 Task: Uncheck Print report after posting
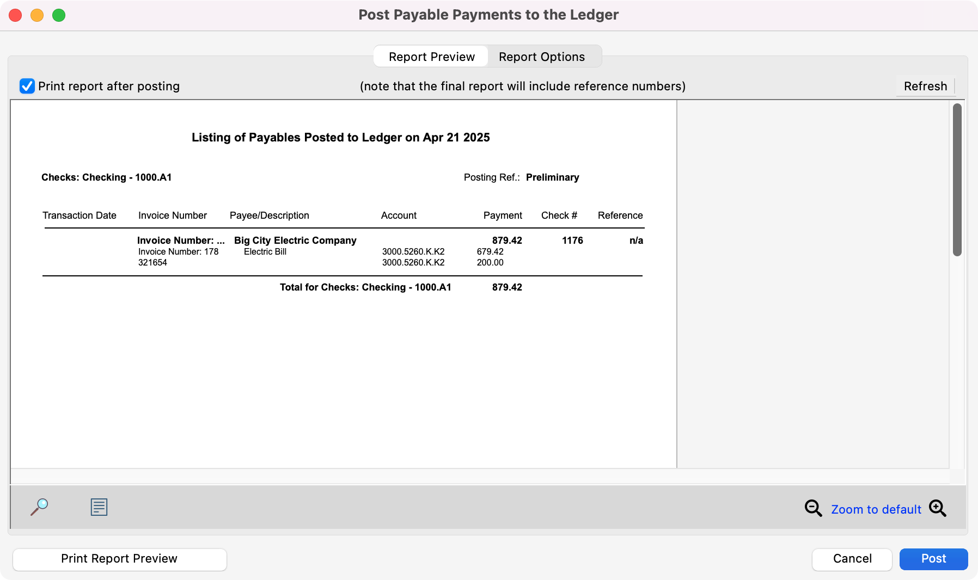(x=27, y=86)
